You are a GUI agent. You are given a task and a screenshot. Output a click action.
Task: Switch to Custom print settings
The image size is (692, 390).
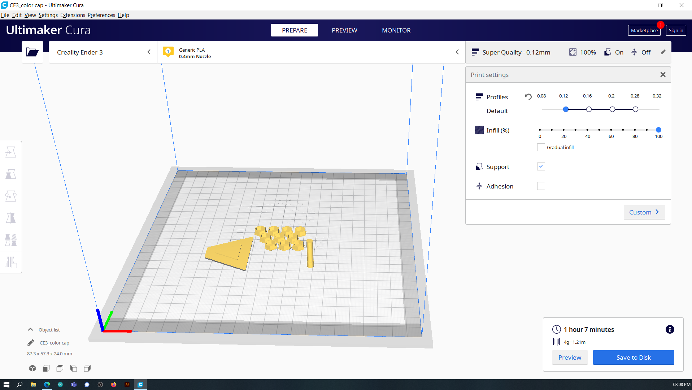(x=644, y=212)
